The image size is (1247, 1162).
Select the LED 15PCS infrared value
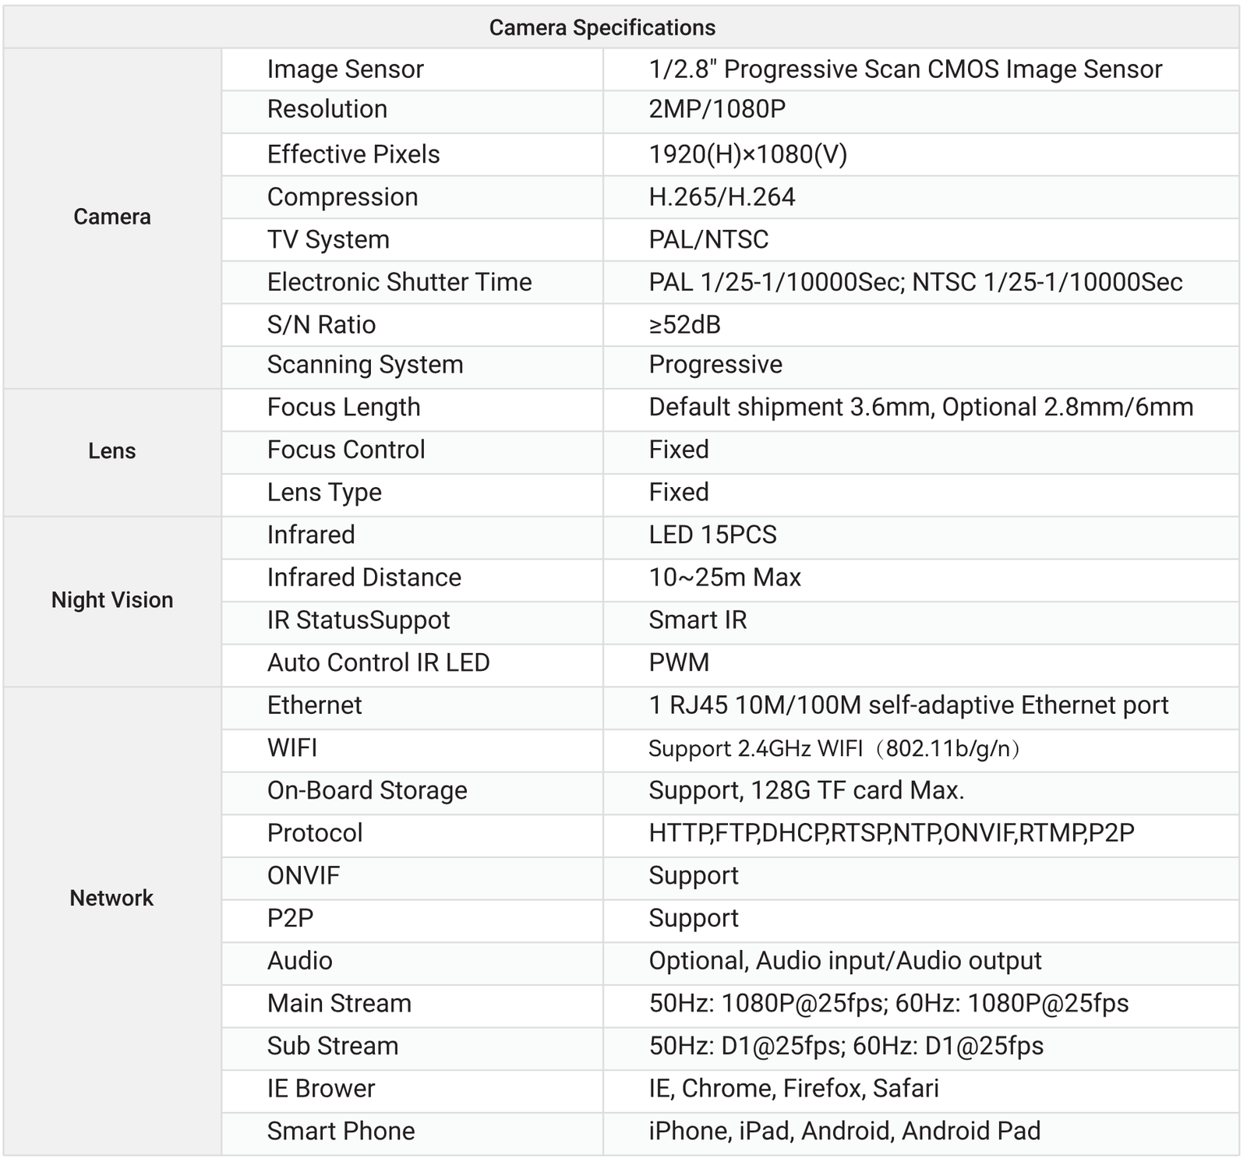(x=712, y=535)
